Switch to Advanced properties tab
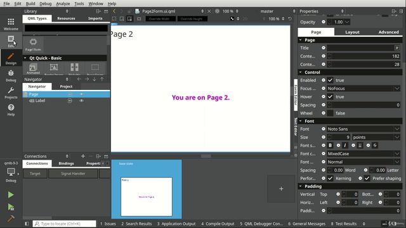This screenshot has width=406, height=228. pos(388,32)
